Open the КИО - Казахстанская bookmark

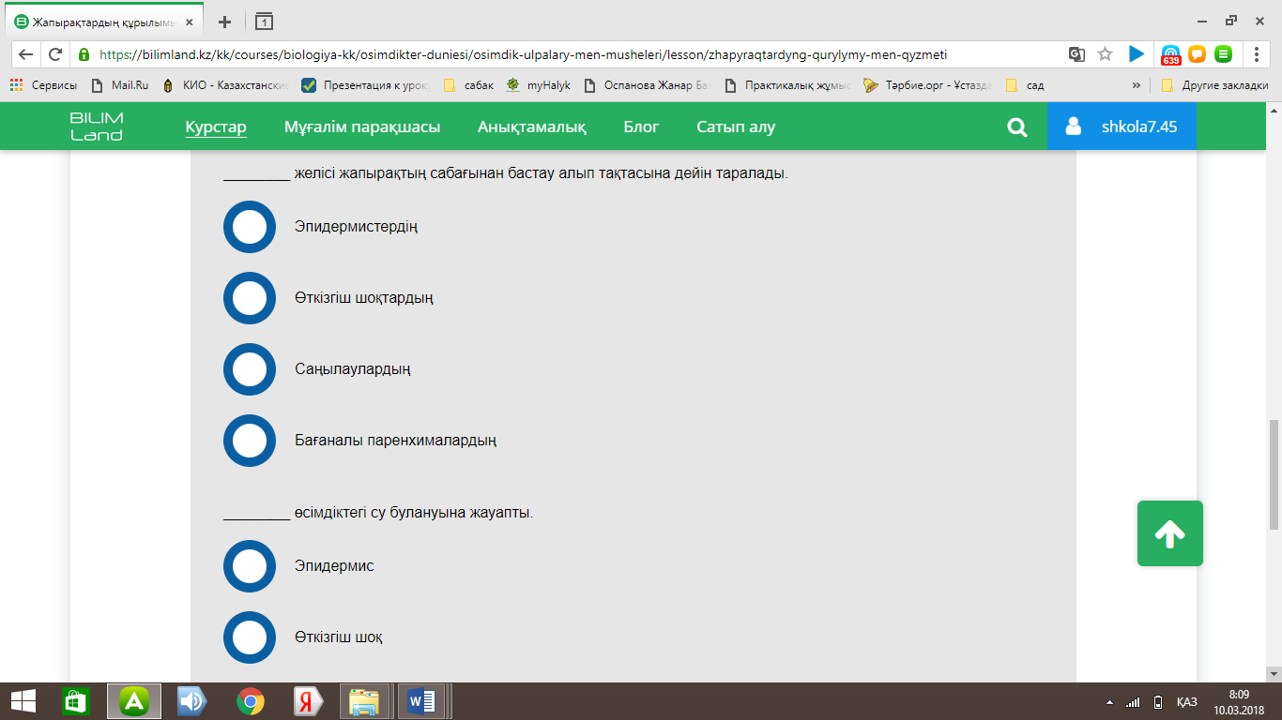tap(225, 85)
